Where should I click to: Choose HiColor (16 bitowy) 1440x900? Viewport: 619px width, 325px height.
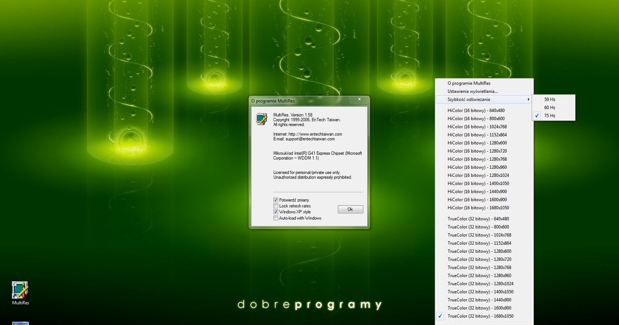click(x=484, y=191)
